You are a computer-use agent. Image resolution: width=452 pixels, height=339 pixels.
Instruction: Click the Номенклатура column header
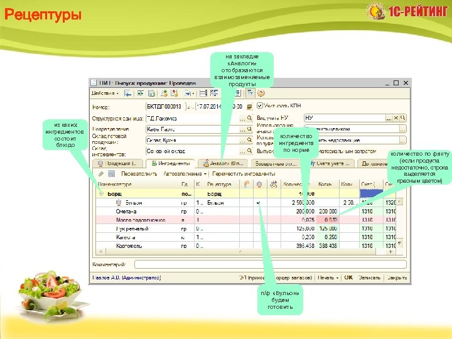[137, 184]
